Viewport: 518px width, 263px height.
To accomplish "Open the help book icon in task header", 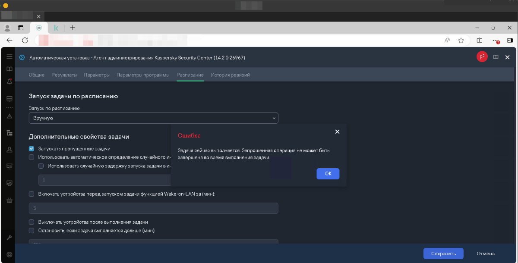I will tap(496, 57).
